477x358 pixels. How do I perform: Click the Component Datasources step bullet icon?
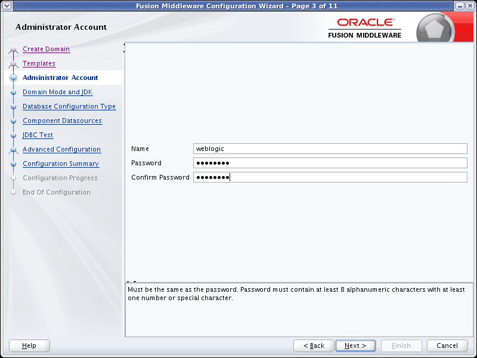tap(13, 121)
